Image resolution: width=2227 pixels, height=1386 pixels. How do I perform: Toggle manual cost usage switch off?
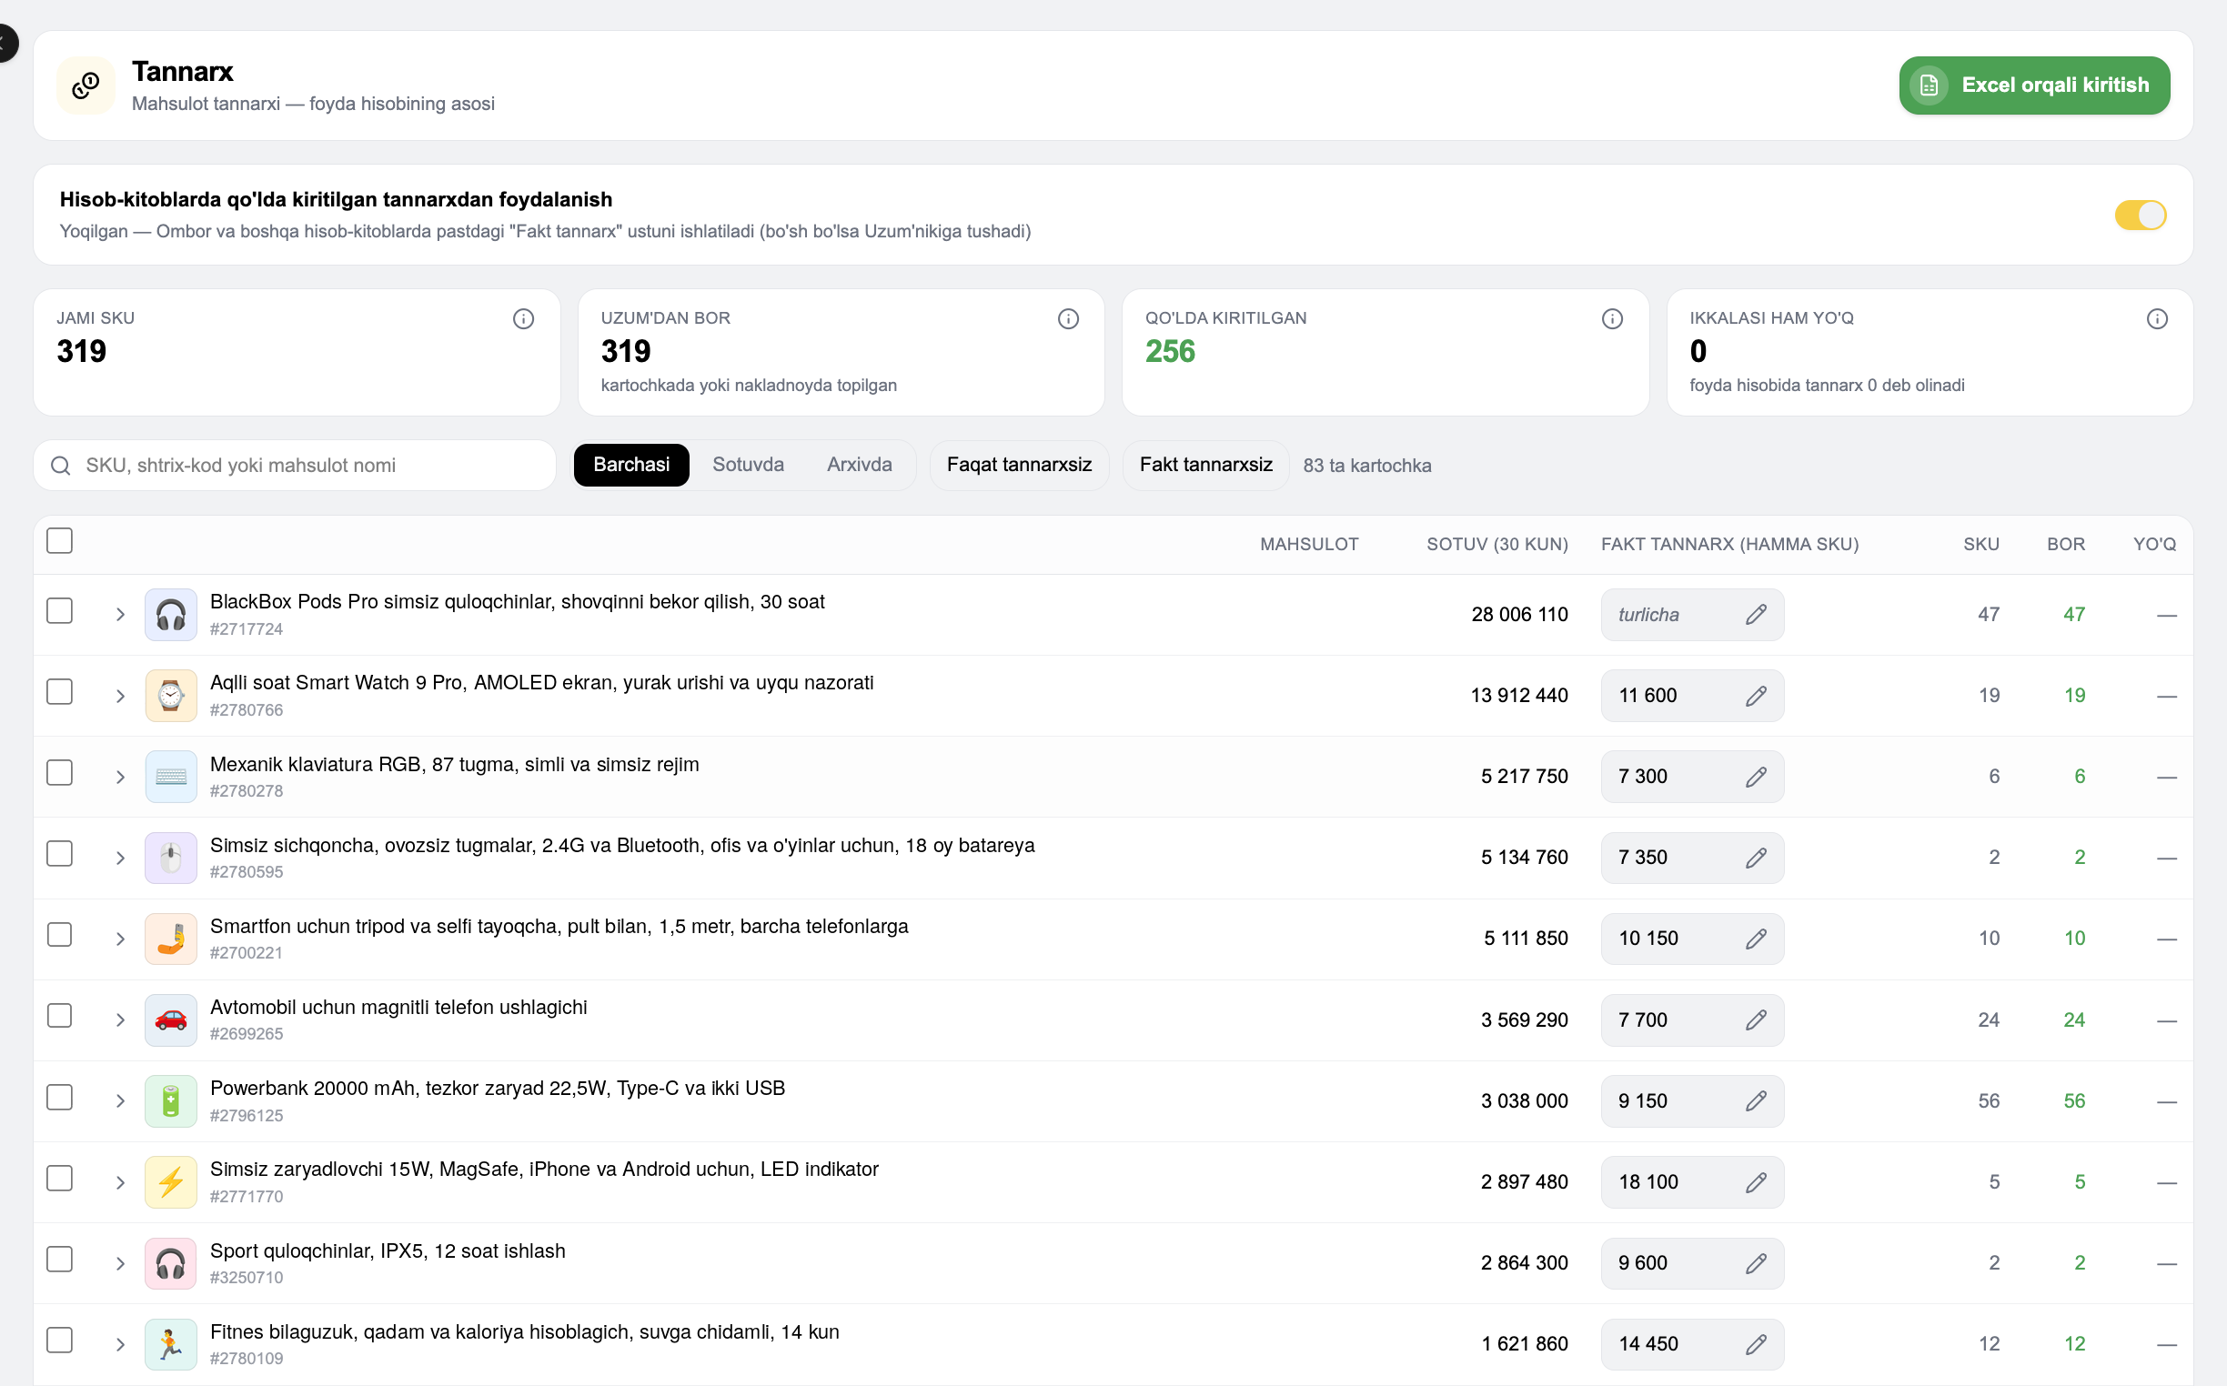[2140, 216]
